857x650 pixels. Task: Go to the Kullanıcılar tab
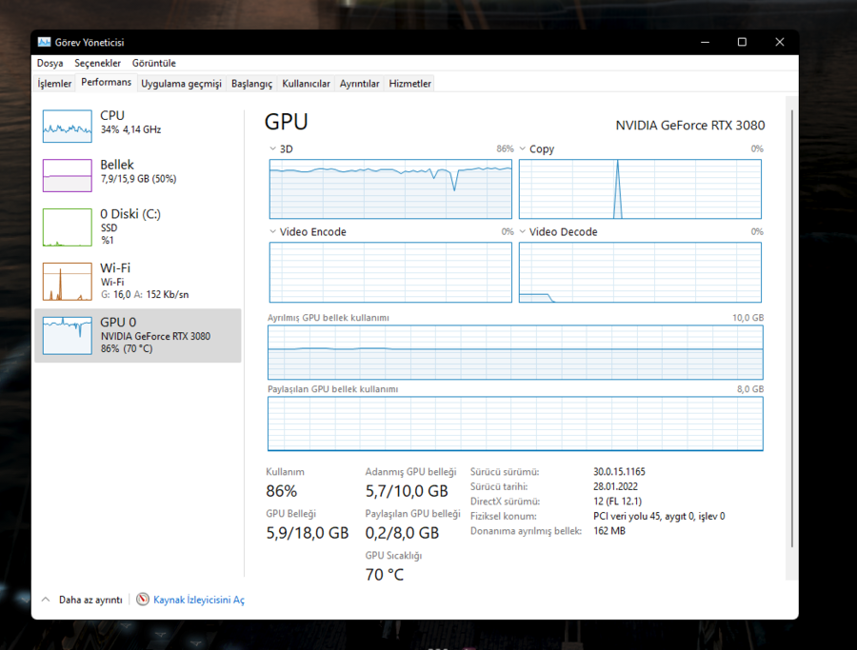[x=306, y=84]
